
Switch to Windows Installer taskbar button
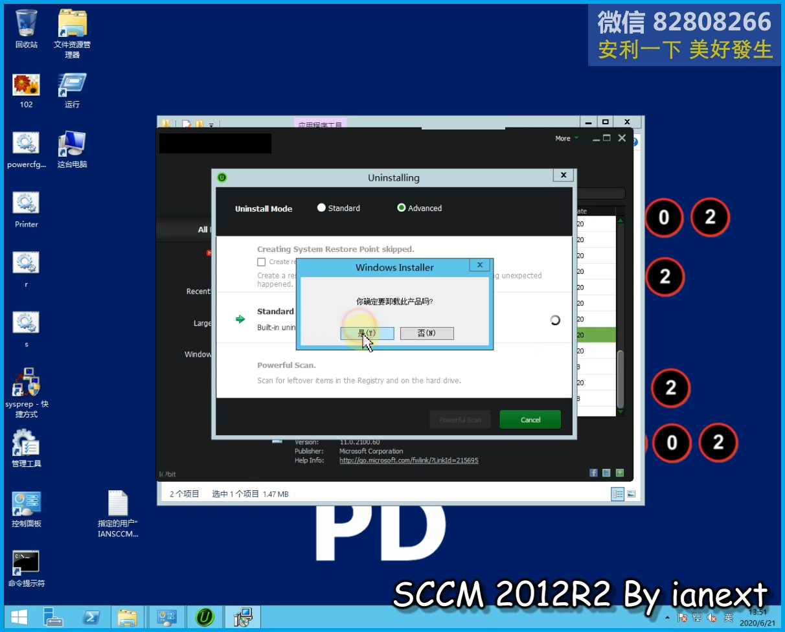(244, 617)
